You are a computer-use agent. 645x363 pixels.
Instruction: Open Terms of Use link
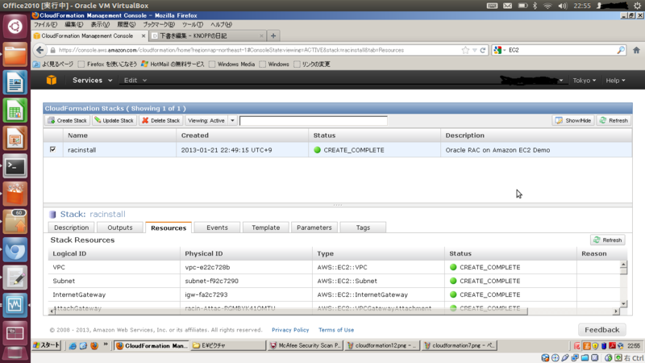coord(336,330)
